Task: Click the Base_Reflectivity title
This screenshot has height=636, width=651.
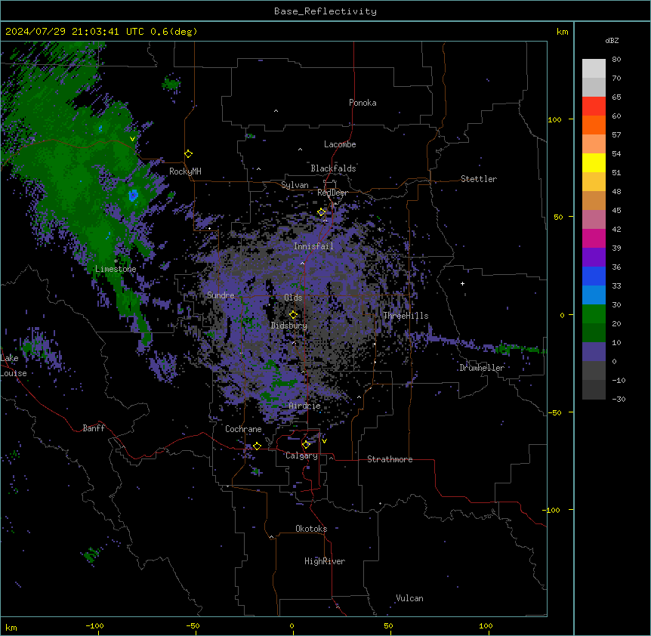Action: click(x=325, y=11)
